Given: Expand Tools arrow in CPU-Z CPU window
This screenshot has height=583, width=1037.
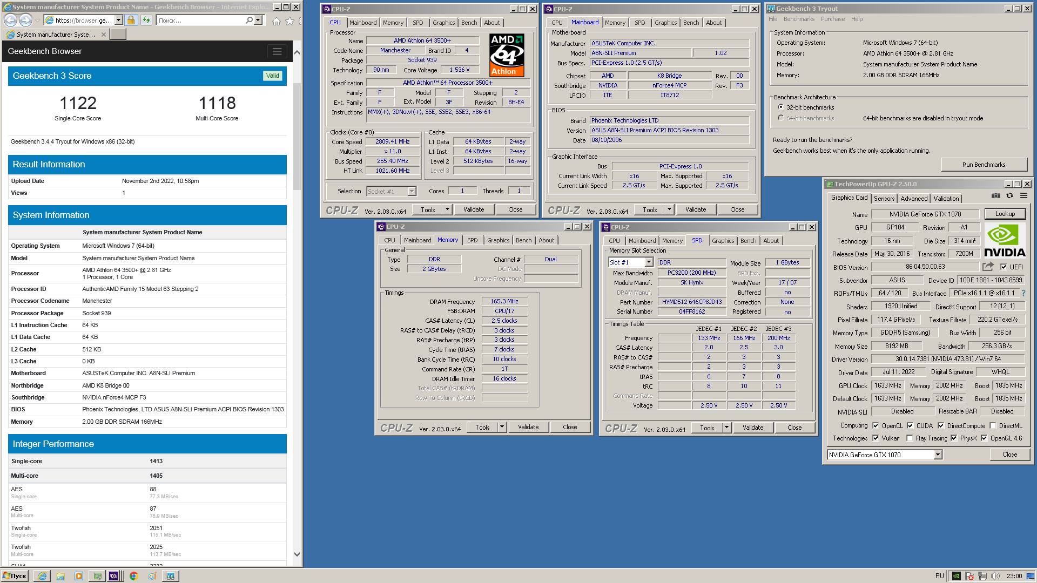Looking at the screenshot, I should 447,209.
